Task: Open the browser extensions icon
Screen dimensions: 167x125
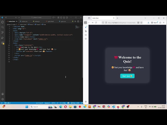Action: click(x=160, y=23)
